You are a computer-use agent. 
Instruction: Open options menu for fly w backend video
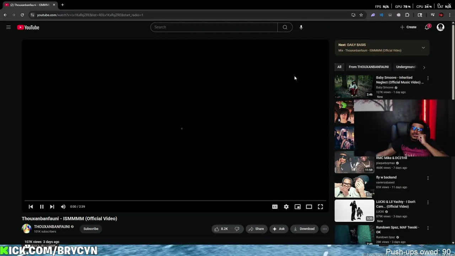(x=428, y=178)
